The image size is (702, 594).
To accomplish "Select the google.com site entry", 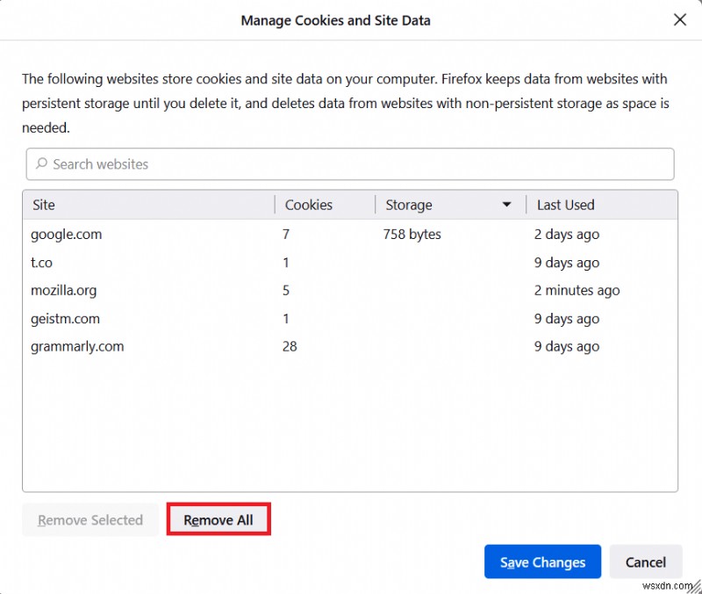I will click(x=67, y=235).
